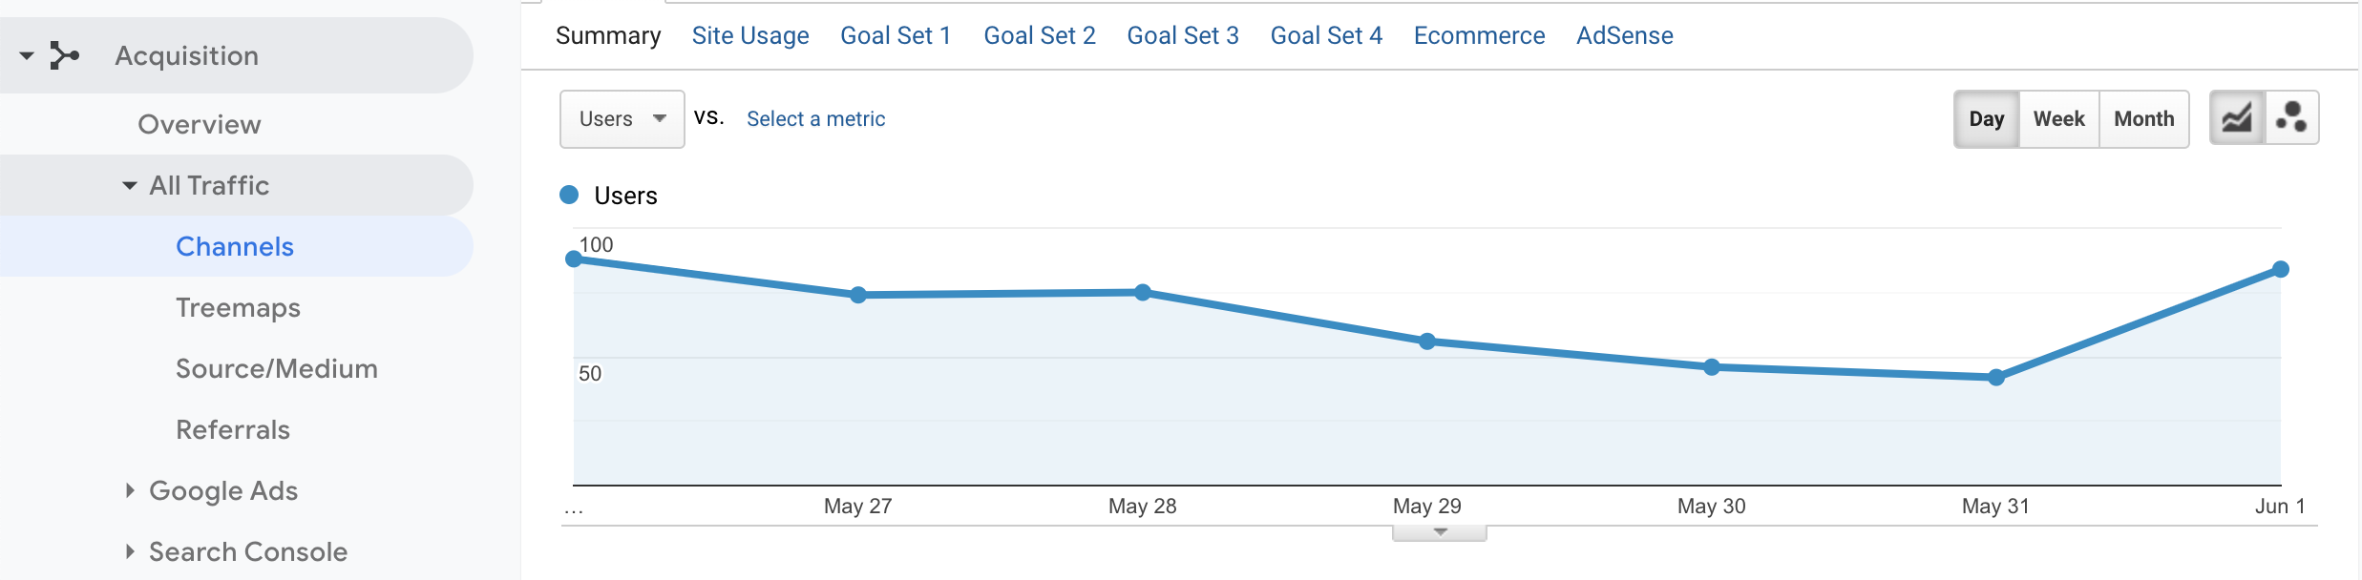
Task: Set graph granularity to Month
Action: pyautogui.click(x=2143, y=119)
